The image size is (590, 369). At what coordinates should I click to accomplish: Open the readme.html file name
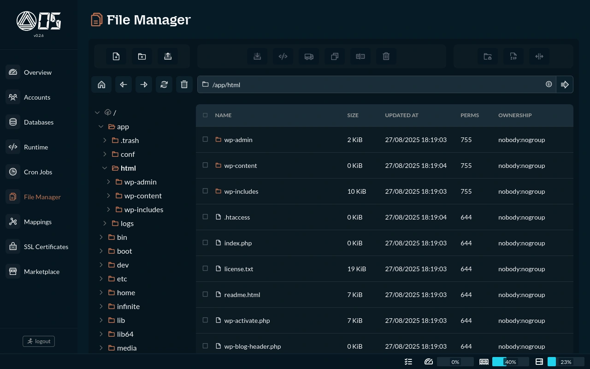click(242, 295)
